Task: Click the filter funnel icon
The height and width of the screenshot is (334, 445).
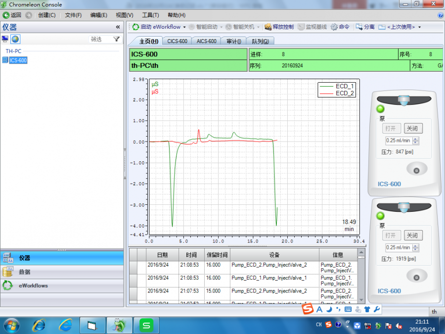Action: [x=116, y=39]
